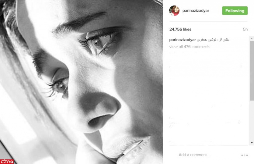Click the citna logo watermark

click(x=7, y=162)
